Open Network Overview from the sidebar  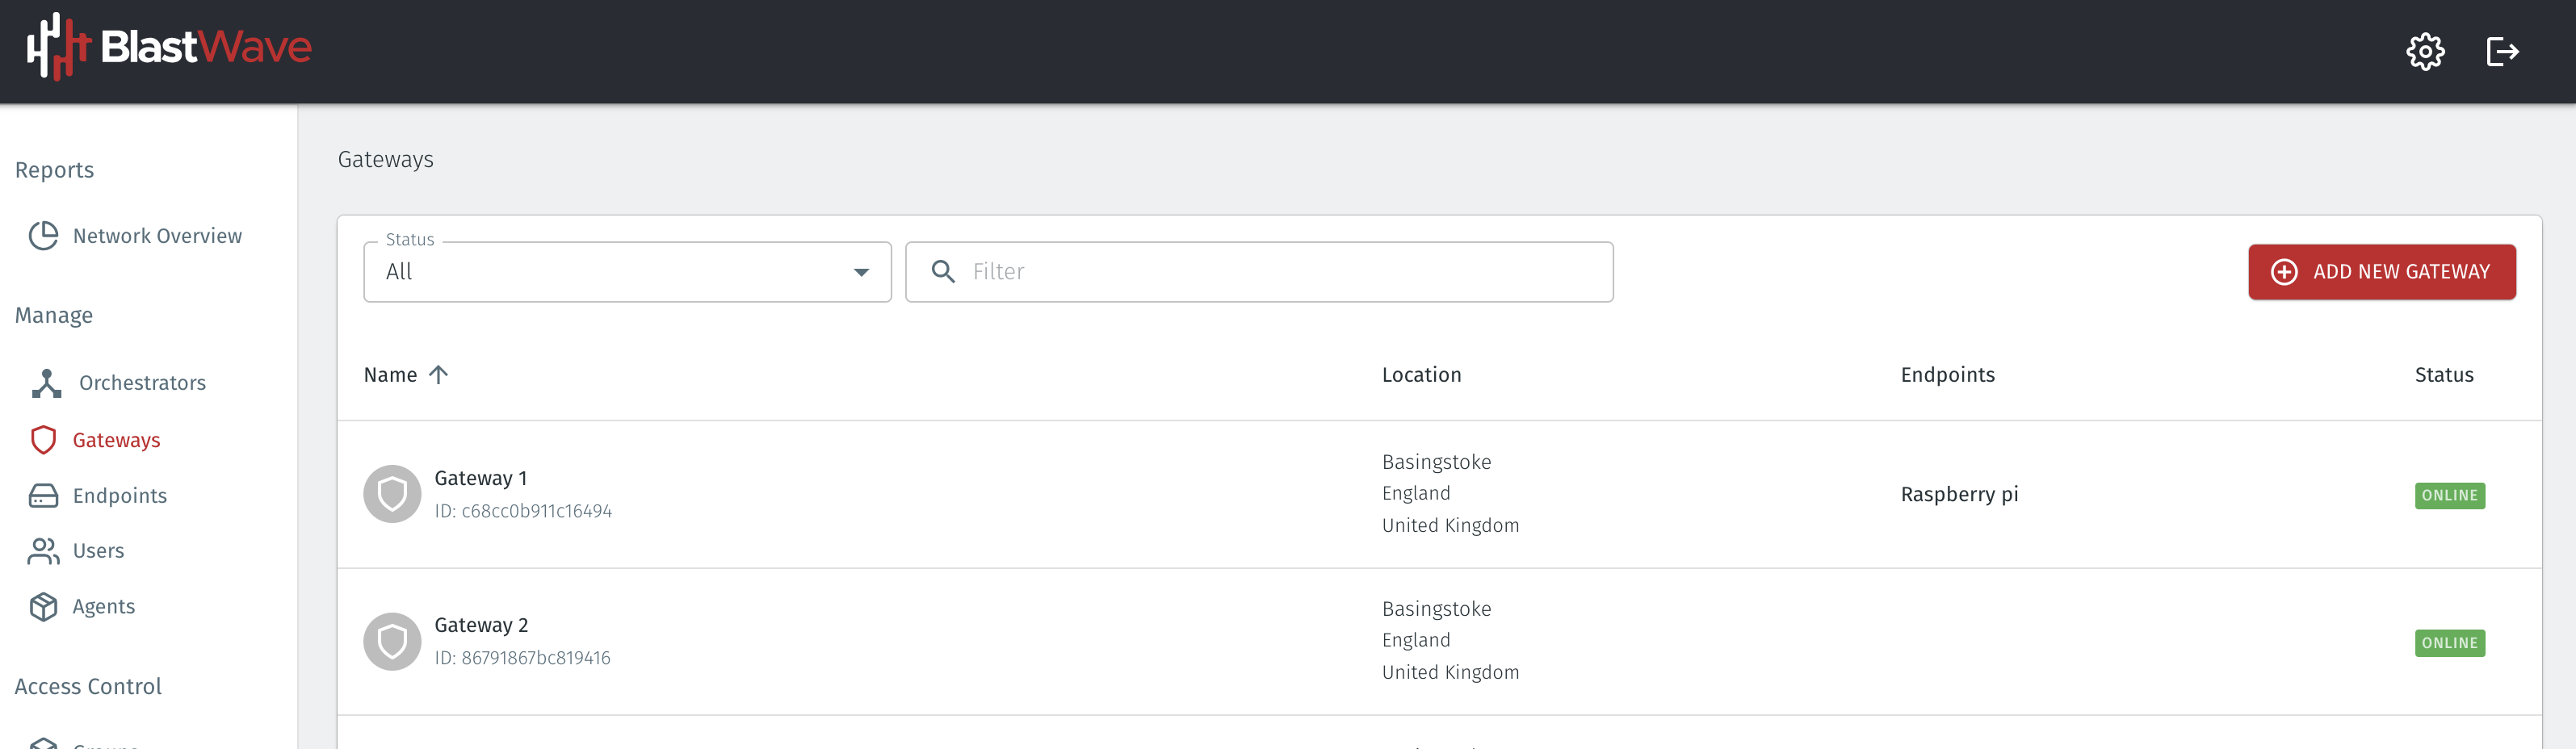[x=156, y=236]
